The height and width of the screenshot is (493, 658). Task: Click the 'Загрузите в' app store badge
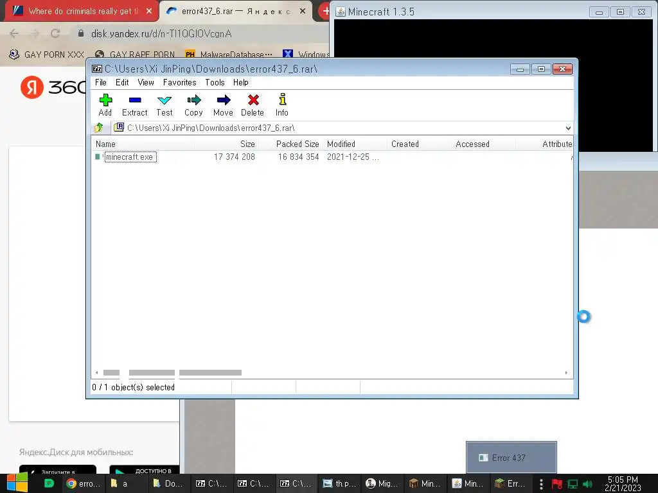coord(58,470)
